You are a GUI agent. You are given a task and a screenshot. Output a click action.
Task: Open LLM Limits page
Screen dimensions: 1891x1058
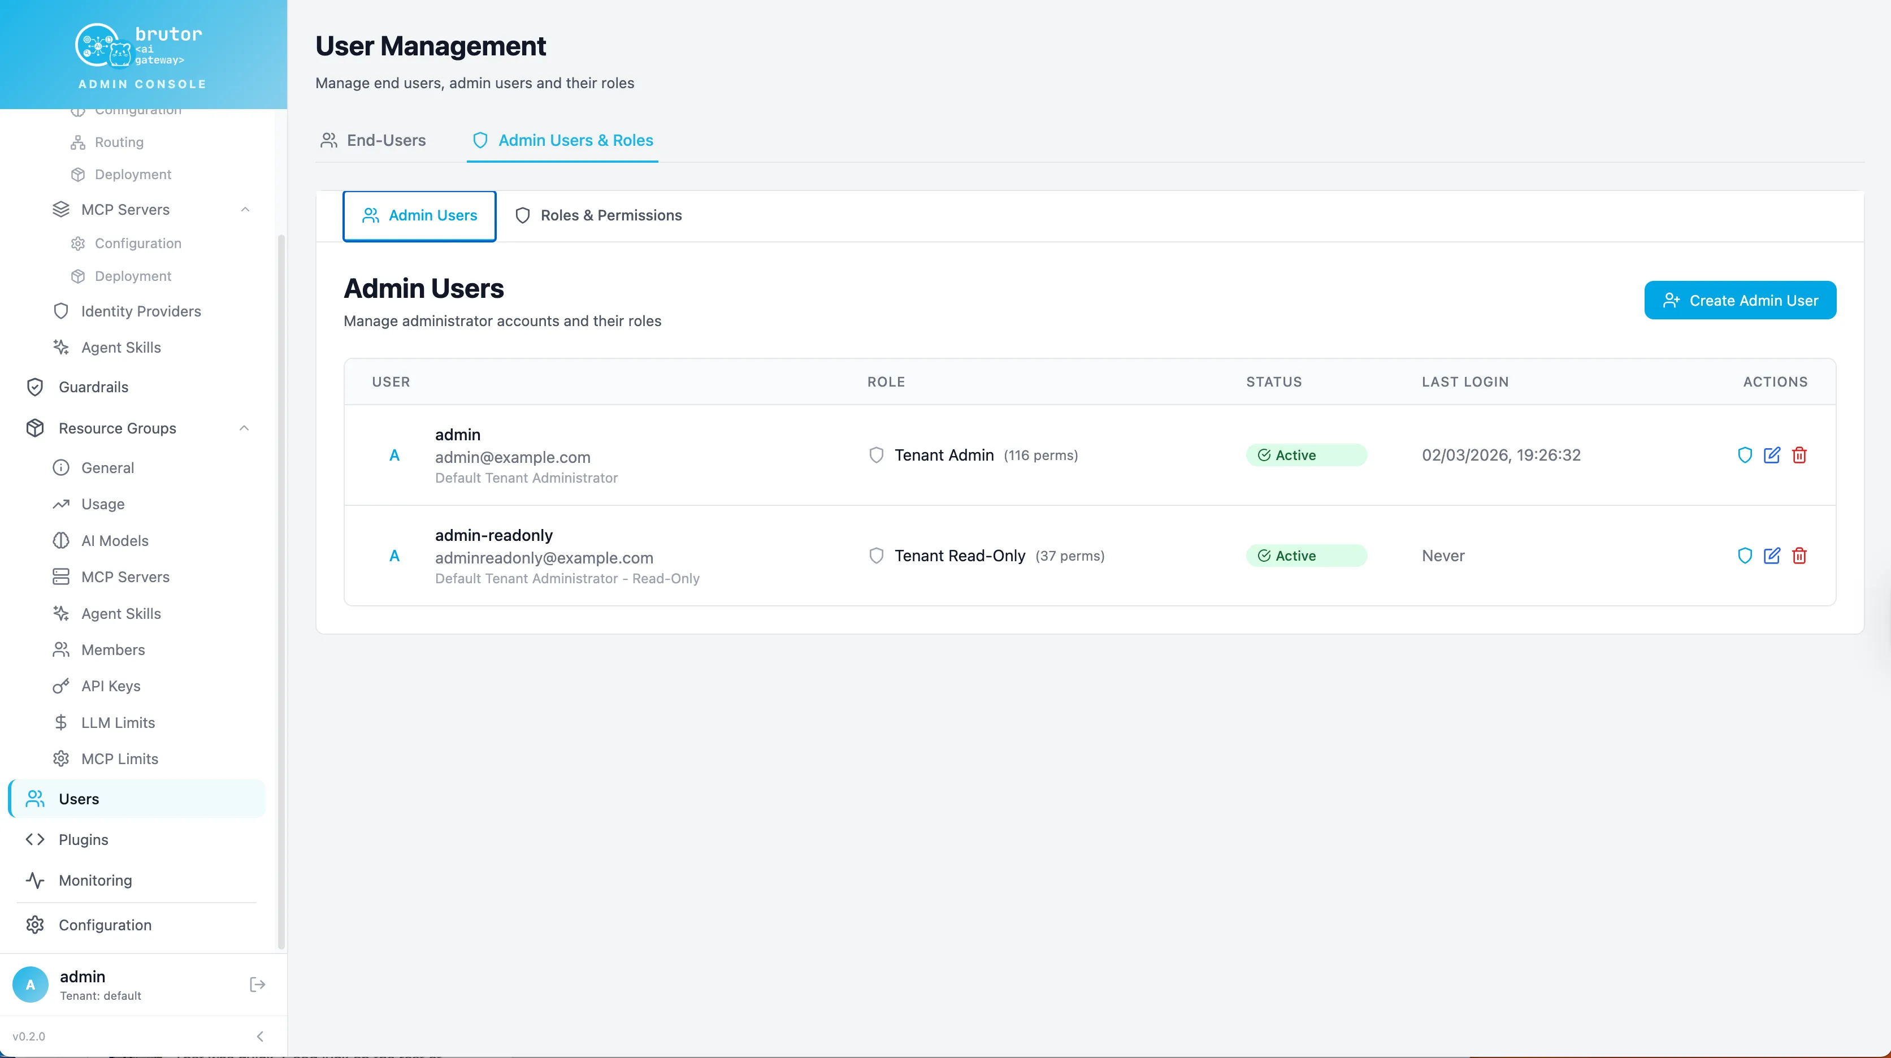(103, 723)
